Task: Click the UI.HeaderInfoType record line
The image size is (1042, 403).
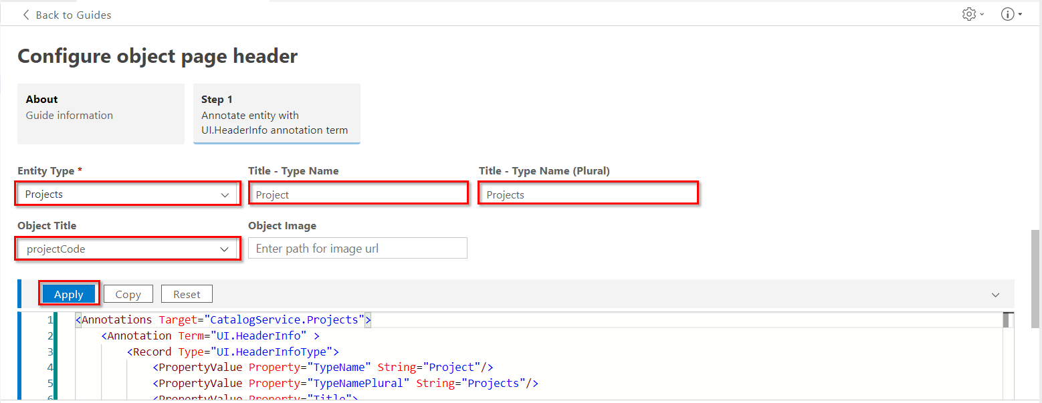Action: pos(233,352)
